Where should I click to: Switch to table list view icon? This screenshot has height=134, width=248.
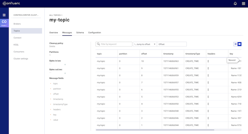[x=236, y=44]
